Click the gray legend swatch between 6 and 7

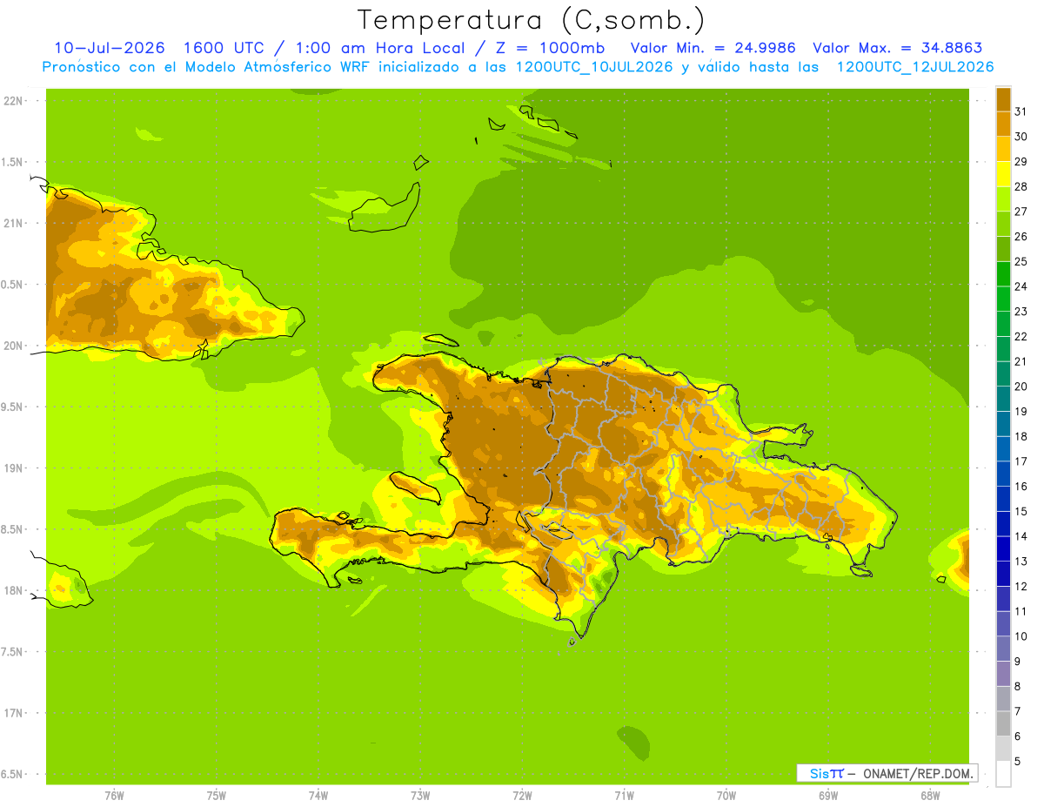tap(1003, 723)
